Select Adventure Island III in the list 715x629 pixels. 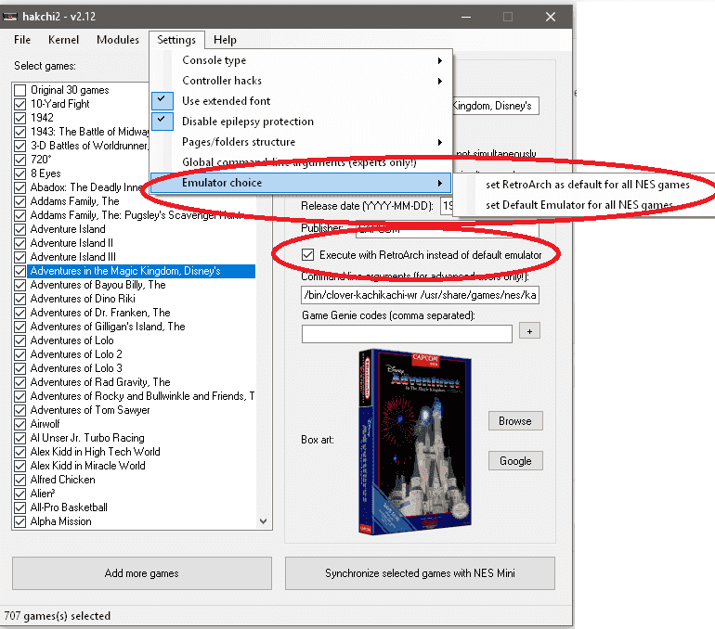click(x=73, y=257)
